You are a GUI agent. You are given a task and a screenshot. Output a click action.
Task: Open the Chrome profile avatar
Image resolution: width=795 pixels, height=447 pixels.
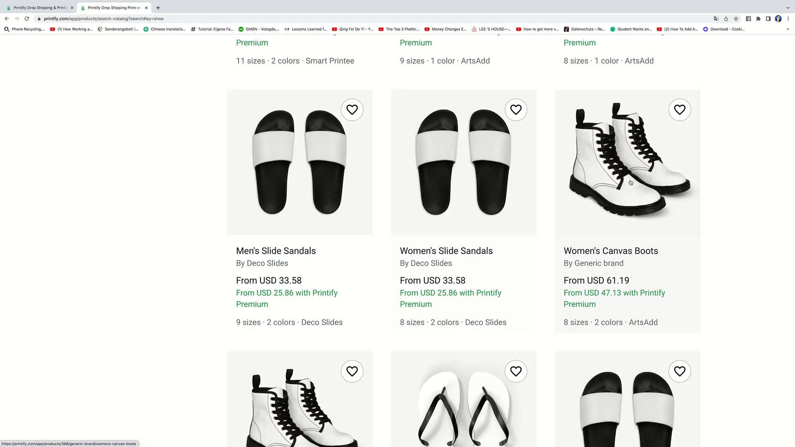[x=778, y=19]
